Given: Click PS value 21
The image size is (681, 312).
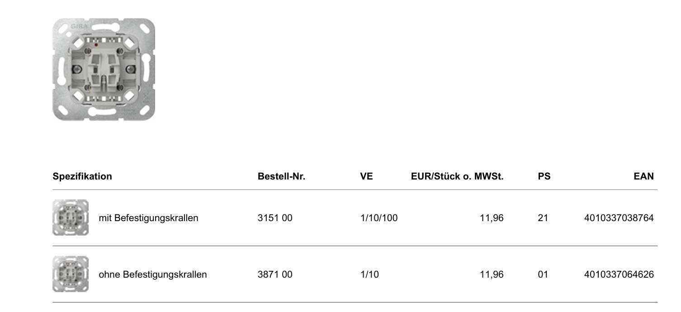Looking at the screenshot, I should (x=543, y=218).
